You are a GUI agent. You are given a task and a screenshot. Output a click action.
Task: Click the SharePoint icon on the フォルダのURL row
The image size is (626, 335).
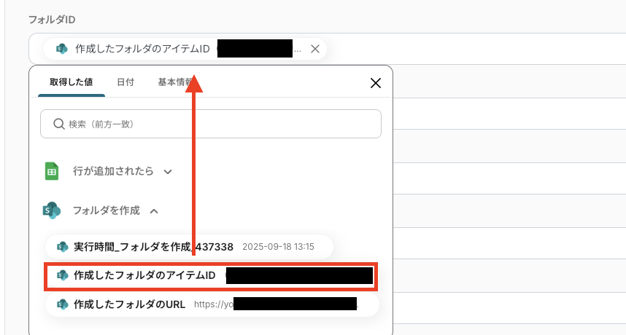tap(62, 304)
